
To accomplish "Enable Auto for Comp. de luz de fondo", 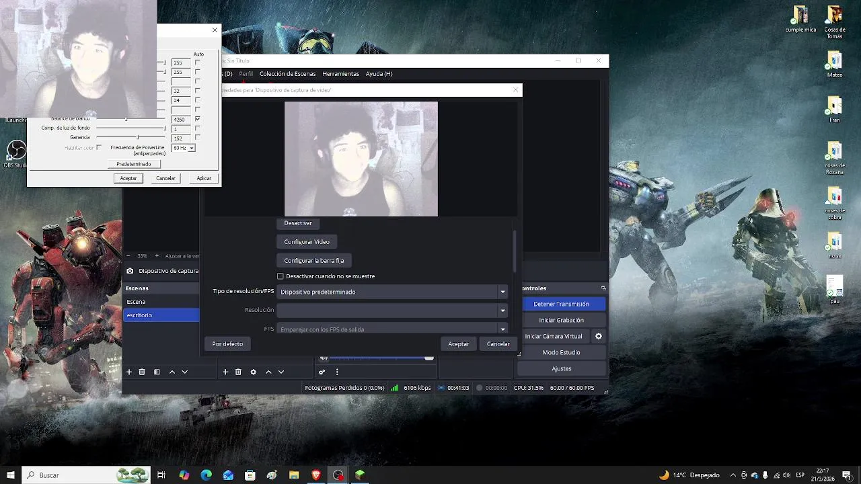I will point(197,128).
